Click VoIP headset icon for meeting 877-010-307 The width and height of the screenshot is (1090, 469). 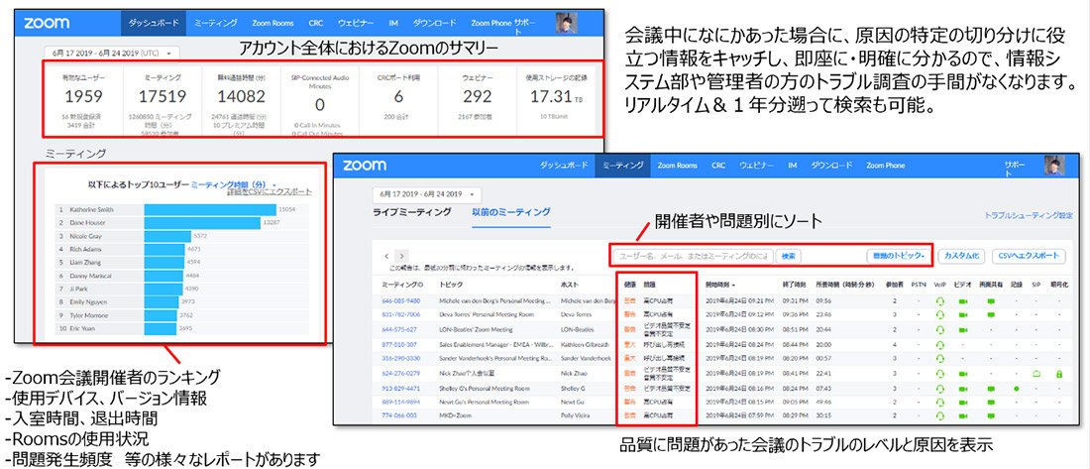coord(940,344)
